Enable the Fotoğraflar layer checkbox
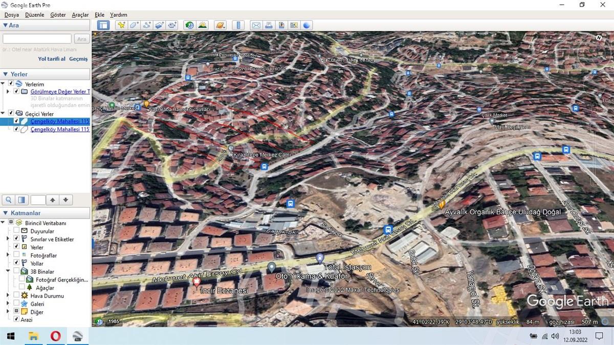Screen dimensions: 614x345 coord(17,255)
